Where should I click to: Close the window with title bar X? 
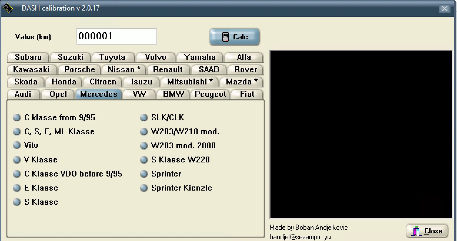point(444,9)
